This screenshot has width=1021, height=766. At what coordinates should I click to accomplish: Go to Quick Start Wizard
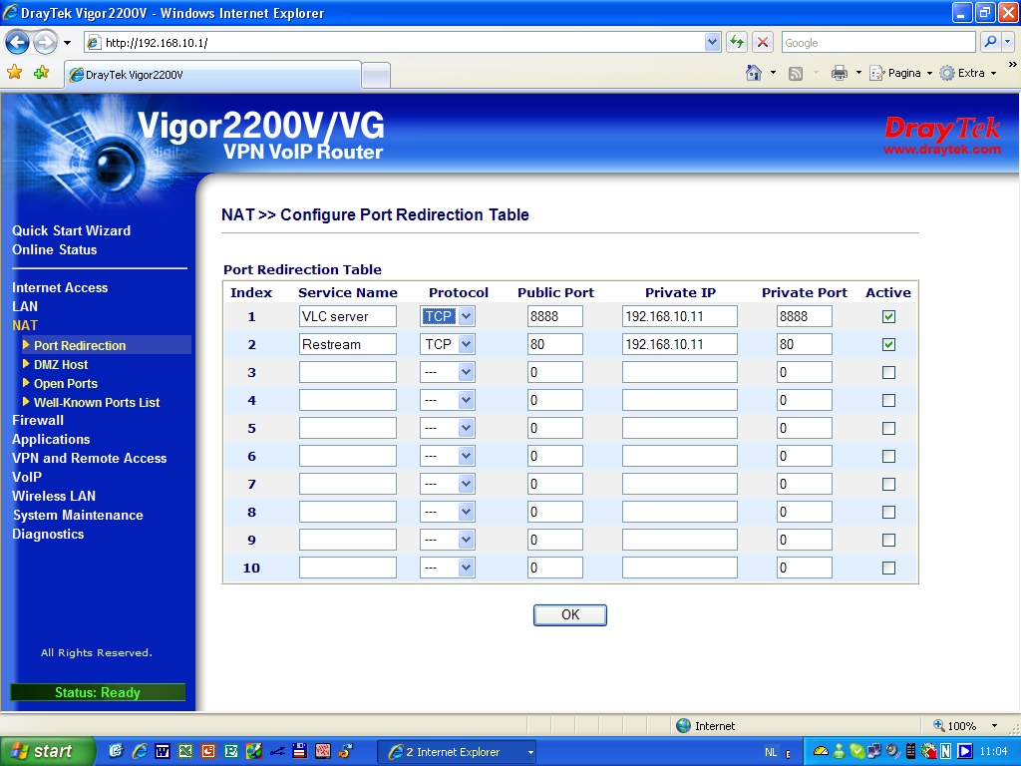click(x=71, y=230)
